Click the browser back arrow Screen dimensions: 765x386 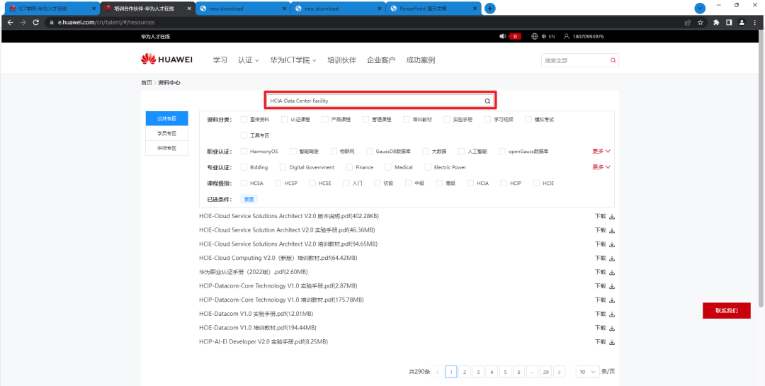[10, 23]
